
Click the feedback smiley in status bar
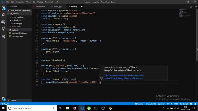point(191,104)
